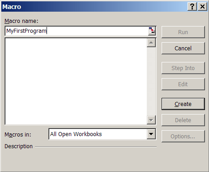Click the macro list scrollbar track
Viewport: 209px width, 172px height.
tap(151, 81)
